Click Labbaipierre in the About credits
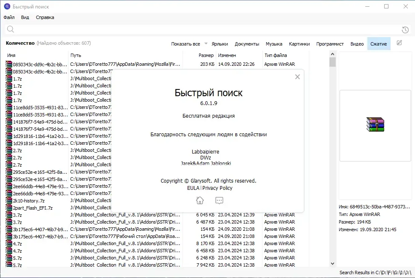 click(205, 152)
